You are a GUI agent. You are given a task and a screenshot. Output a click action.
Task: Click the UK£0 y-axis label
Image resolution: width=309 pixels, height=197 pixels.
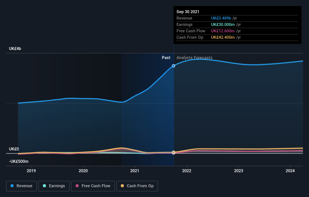tap(14, 149)
